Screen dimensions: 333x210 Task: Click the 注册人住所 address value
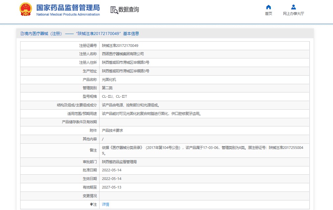click(126, 62)
